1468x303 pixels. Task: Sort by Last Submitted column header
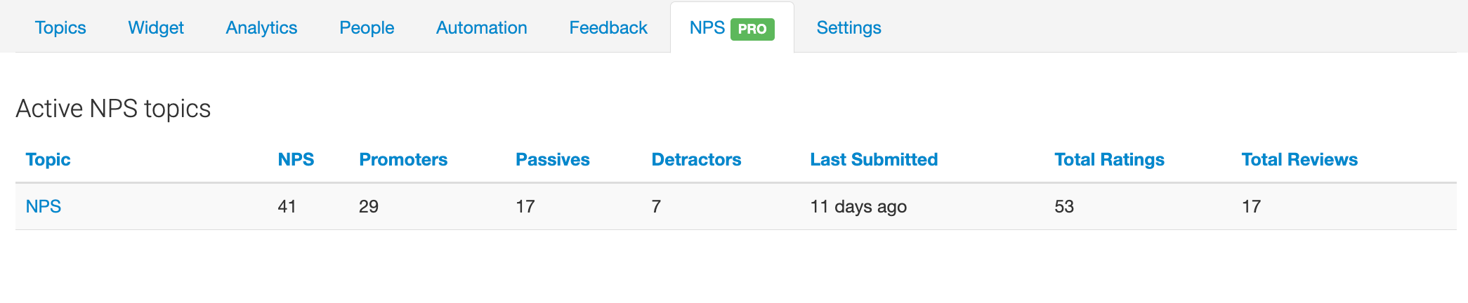pos(874,160)
